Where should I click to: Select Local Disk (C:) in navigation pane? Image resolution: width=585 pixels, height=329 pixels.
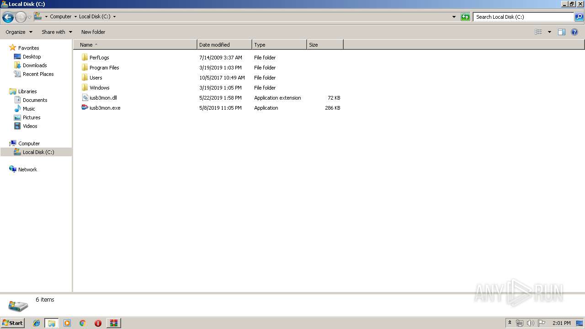click(38, 152)
